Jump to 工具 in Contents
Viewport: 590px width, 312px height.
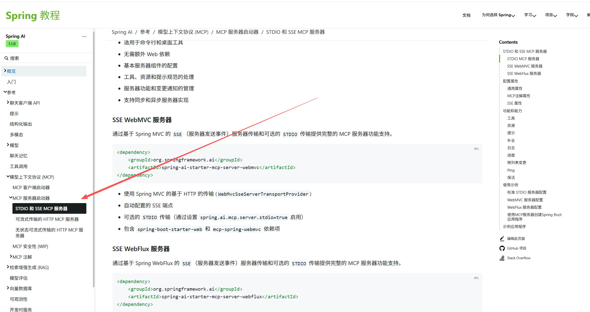[511, 118]
